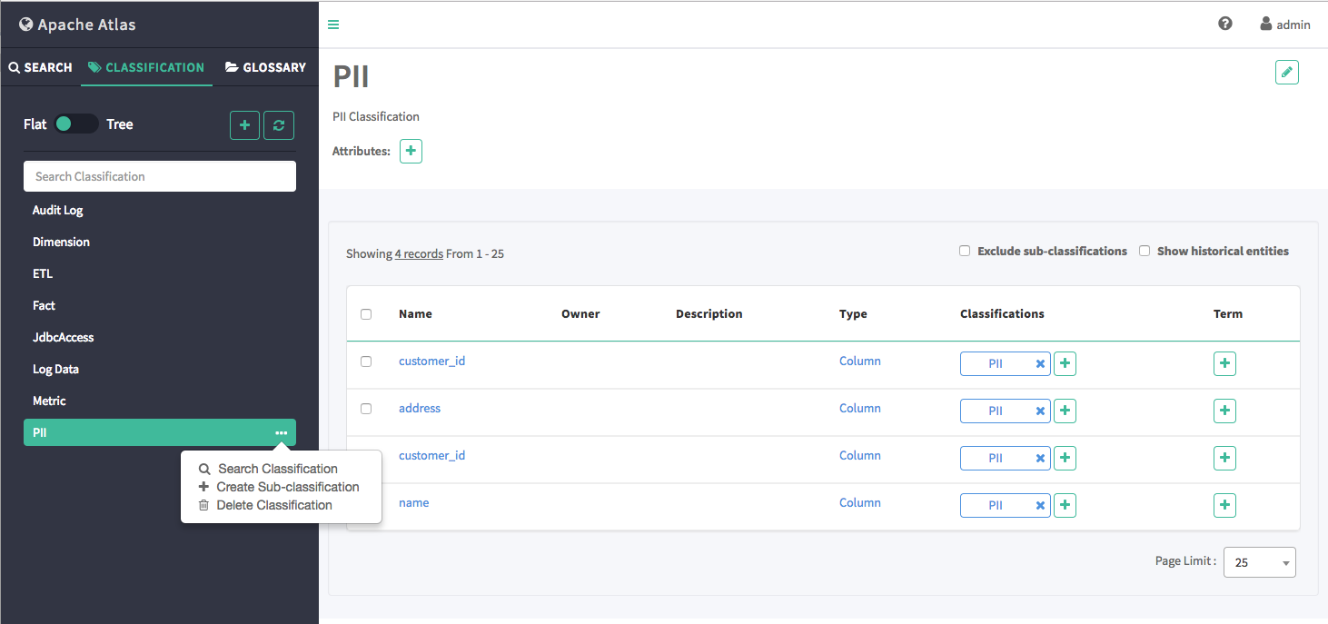Tick the select-all checkbox in table header
The image size is (1328, 624).
366,314
